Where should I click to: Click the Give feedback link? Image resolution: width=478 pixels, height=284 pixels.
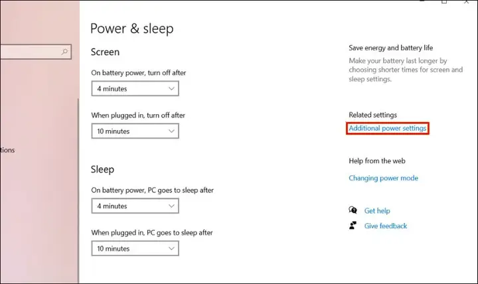(386, 226)
